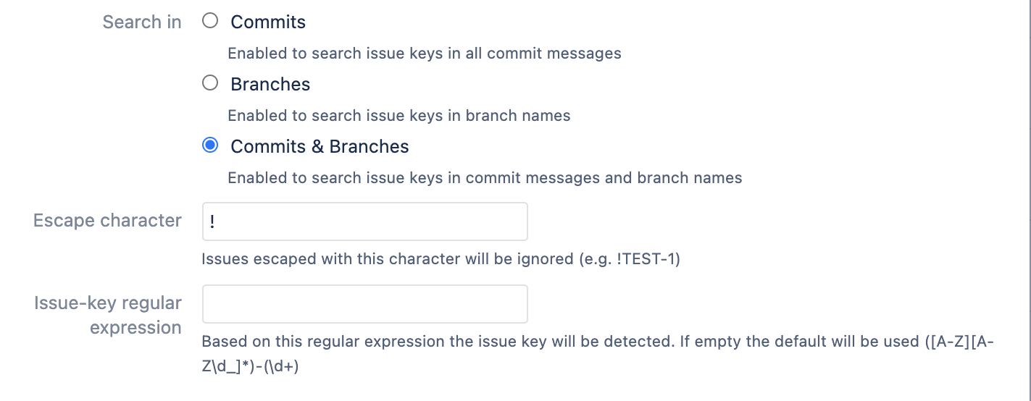Select the Commits & Branches radio button
This screenshot has width=1031, height=401.
[210, 146]
